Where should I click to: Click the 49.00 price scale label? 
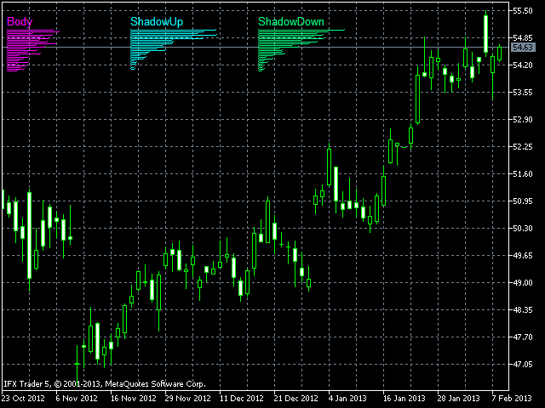click(x=523, y=283)
